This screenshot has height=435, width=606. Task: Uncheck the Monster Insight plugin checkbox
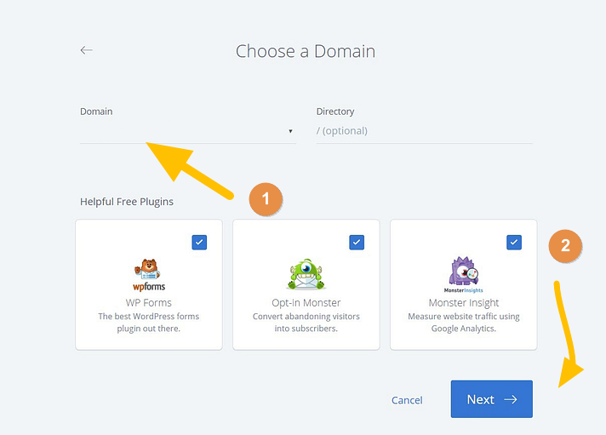(514, 243)
